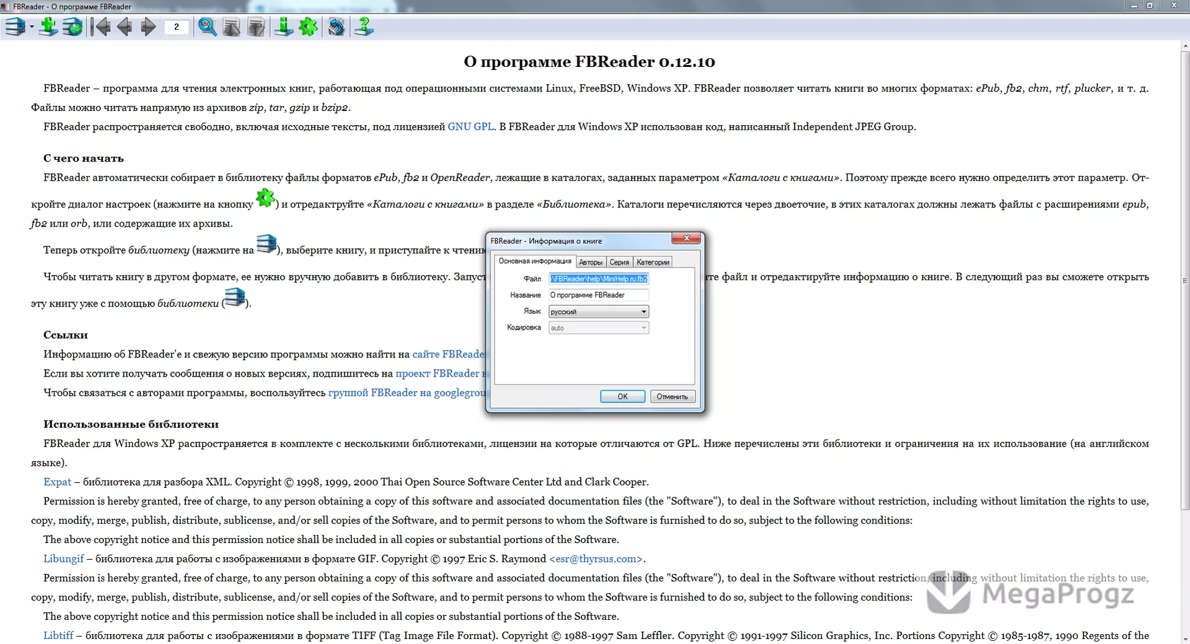Switch to the Авторы tab
1190x644 pixels.
pyautogui.click(x=591, y=263)
